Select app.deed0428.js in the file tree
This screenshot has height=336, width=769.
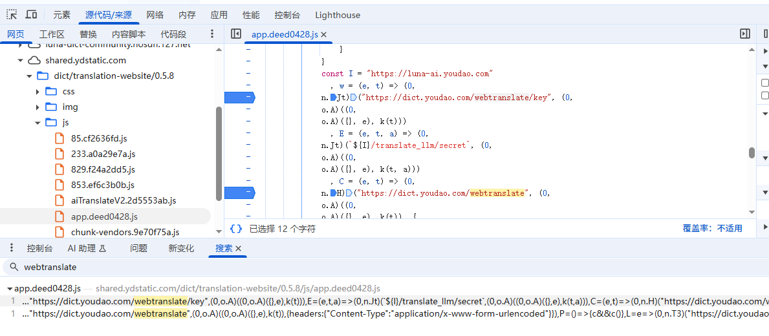coord(105,216)
